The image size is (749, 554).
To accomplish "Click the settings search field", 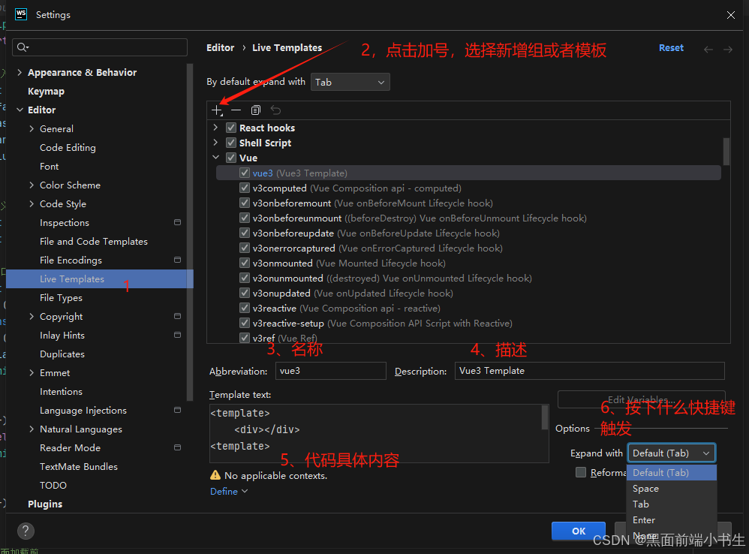I will [x=100, y=47].
